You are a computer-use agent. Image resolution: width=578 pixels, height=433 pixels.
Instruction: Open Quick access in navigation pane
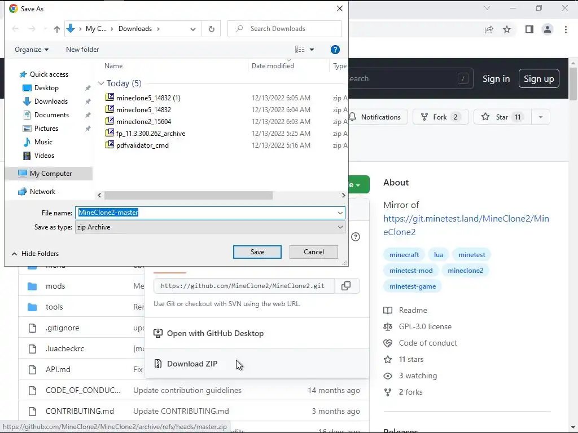tap(49, 74)
